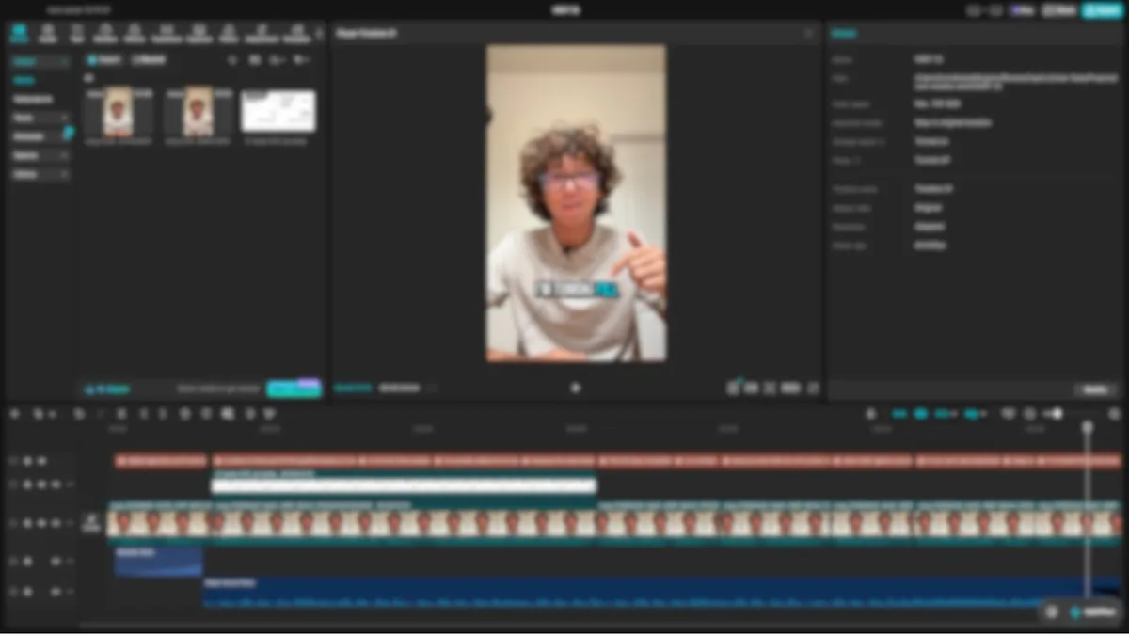
Task: Switch the media grid view icon
Action: pyautogui.click(x=255, y=60)
